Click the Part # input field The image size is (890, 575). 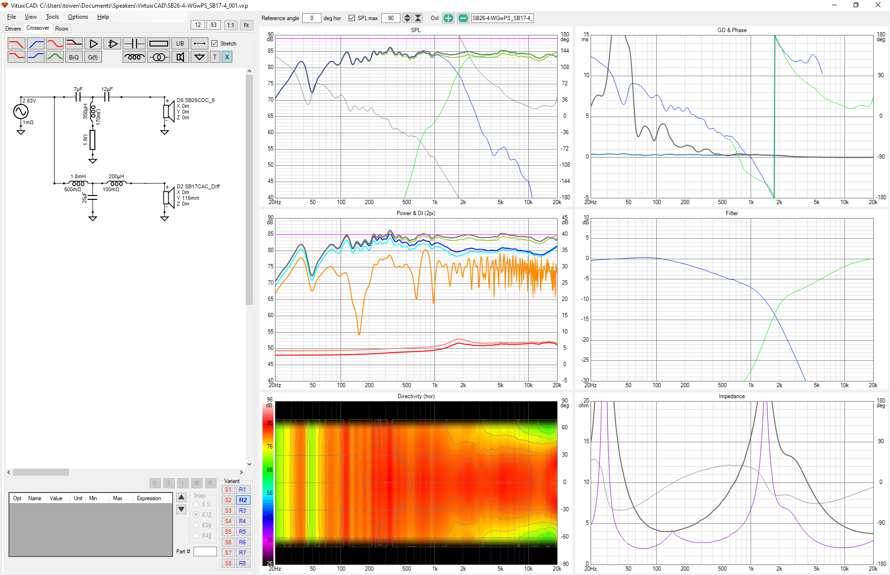click(x=205, y=552)
